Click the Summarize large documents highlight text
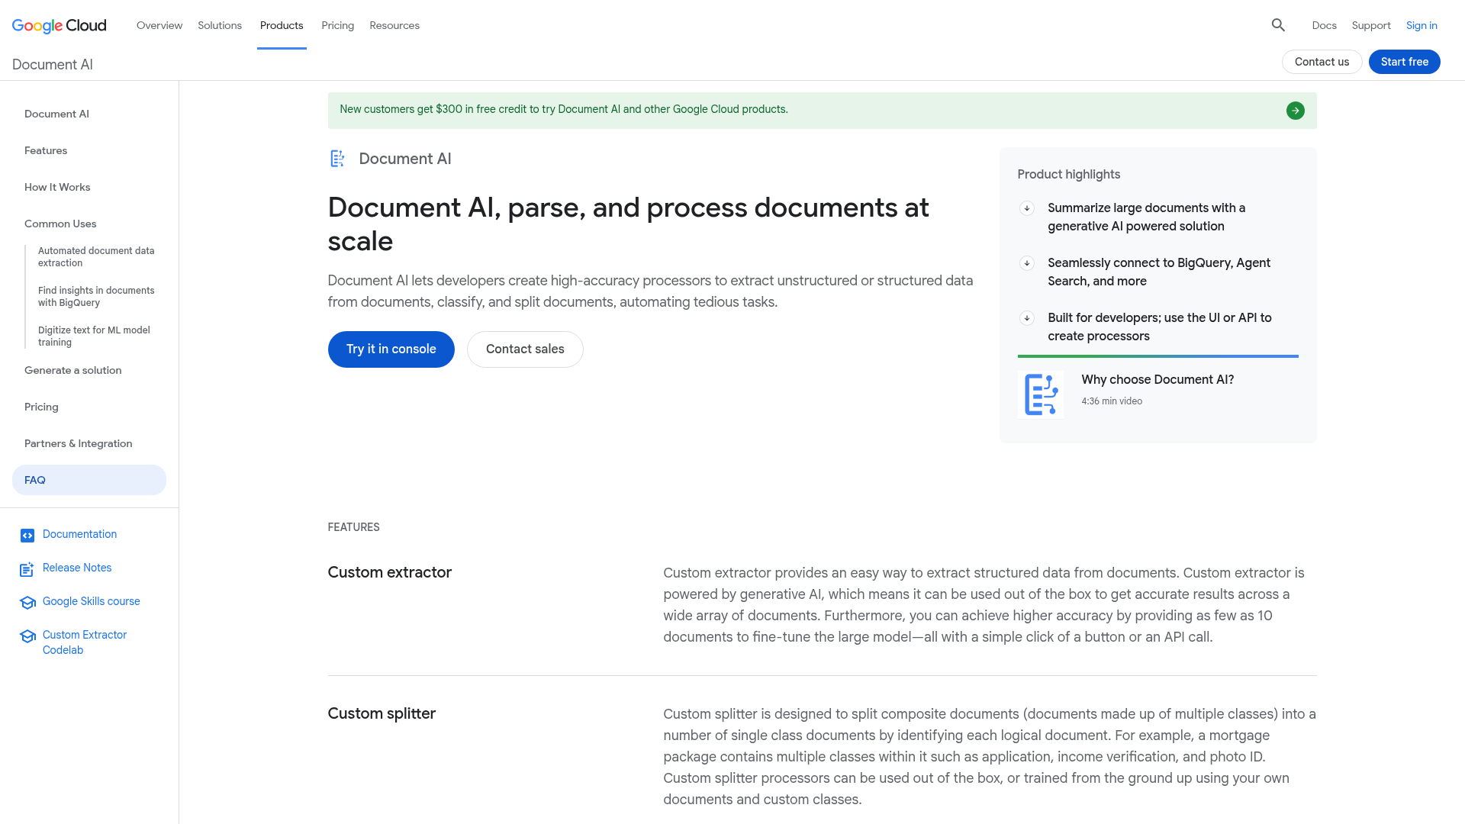The image size is (1465, 824). pyautogui.click(x=1146, y=217)
